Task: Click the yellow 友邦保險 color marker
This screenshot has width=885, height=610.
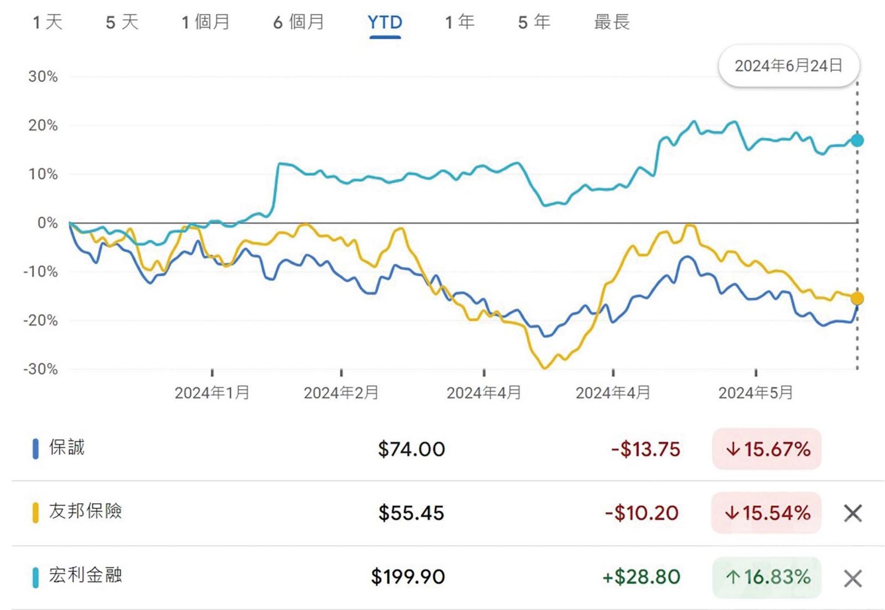Action: coord(36,513)
